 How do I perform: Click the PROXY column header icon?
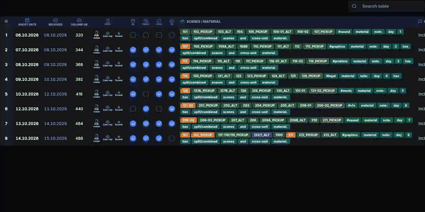click(x=146, y=21)
